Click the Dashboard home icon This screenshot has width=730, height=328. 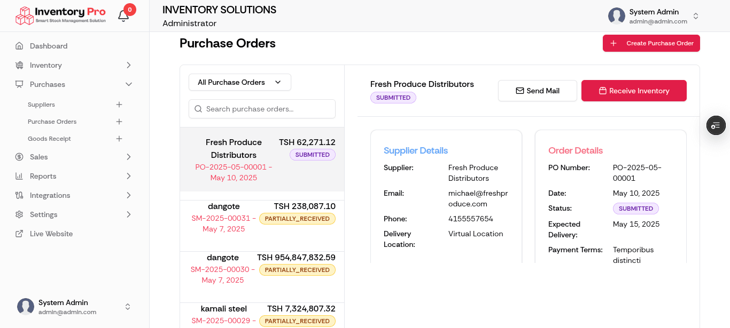[x=19, y=46]
